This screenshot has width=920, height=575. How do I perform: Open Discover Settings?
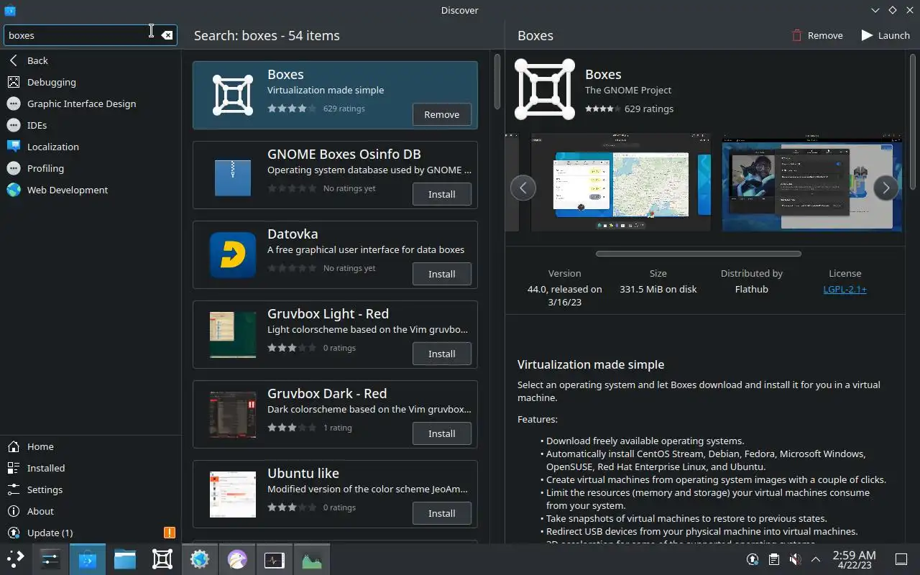point(91,489)
